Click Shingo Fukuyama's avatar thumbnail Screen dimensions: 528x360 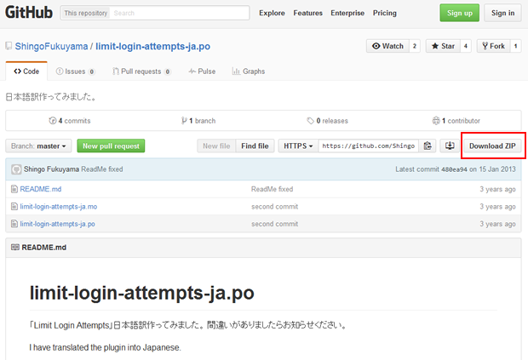pos(16,169)
